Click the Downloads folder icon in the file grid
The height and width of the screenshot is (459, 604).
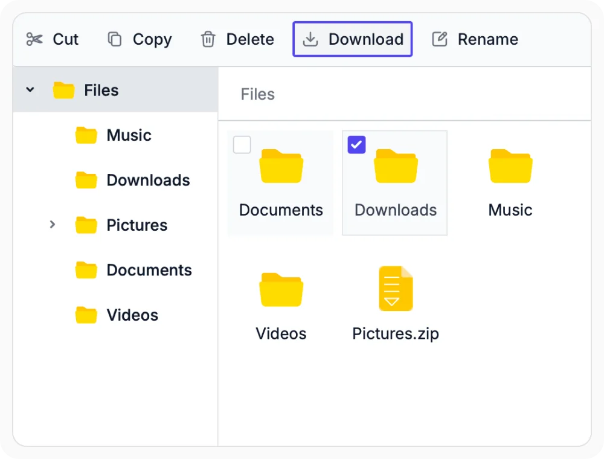(396, 166)
